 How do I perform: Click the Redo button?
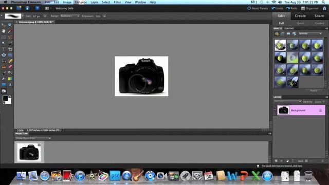click(291, 8)
